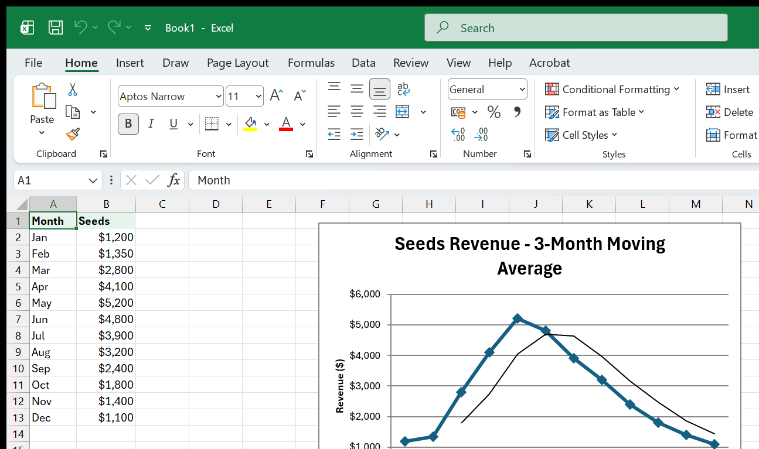Decrease decimal places
The width and height of the screenshot is (759, 449).
pyautogui.click(x=481, y=135)
